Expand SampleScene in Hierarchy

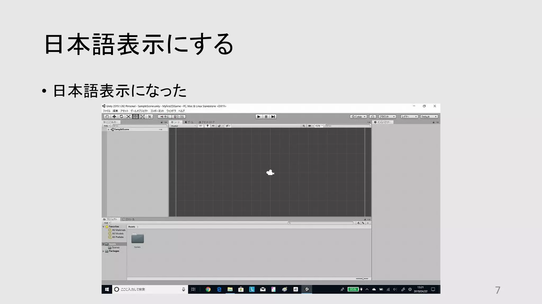(x=109, y=130)
